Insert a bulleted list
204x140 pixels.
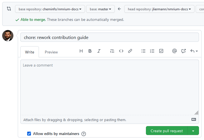point(143,51)
